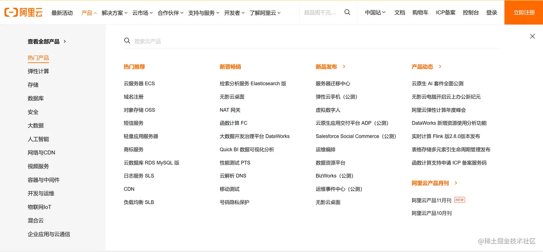The width and height of the screenshot is (543, 252).
Task: Open NAT 网关
Action: click(230, 110)
